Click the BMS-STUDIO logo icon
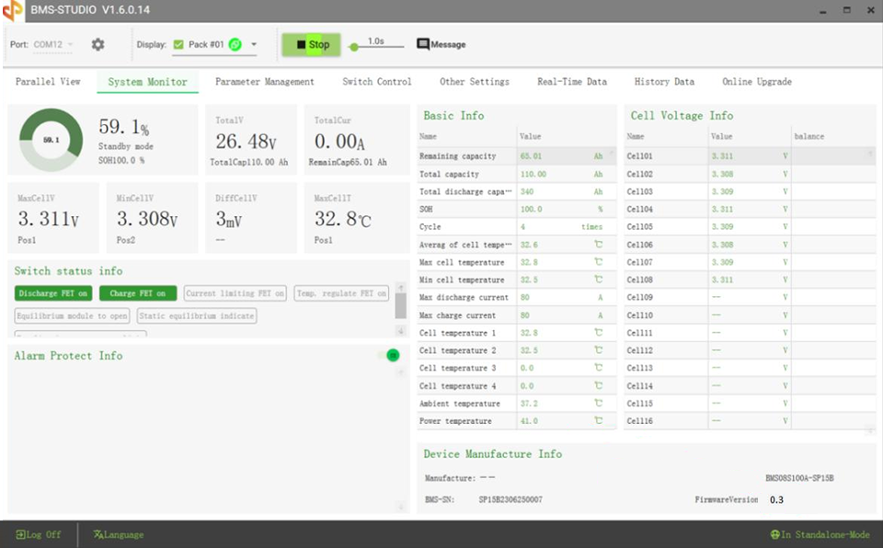 coord(13,10)
